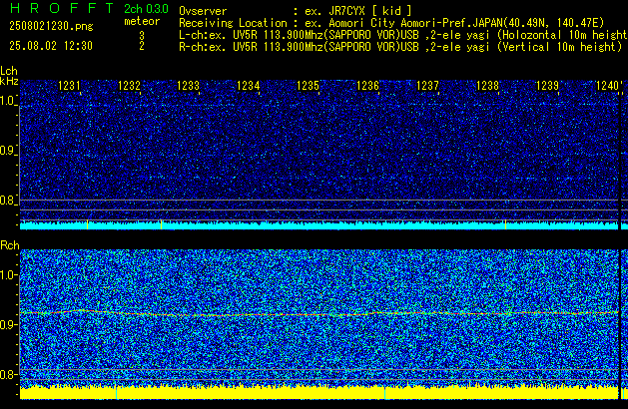The height and width of the screenshot is (409, 628).
Task: Click the 1235 time tick label
Action: [x=308, y=86]
